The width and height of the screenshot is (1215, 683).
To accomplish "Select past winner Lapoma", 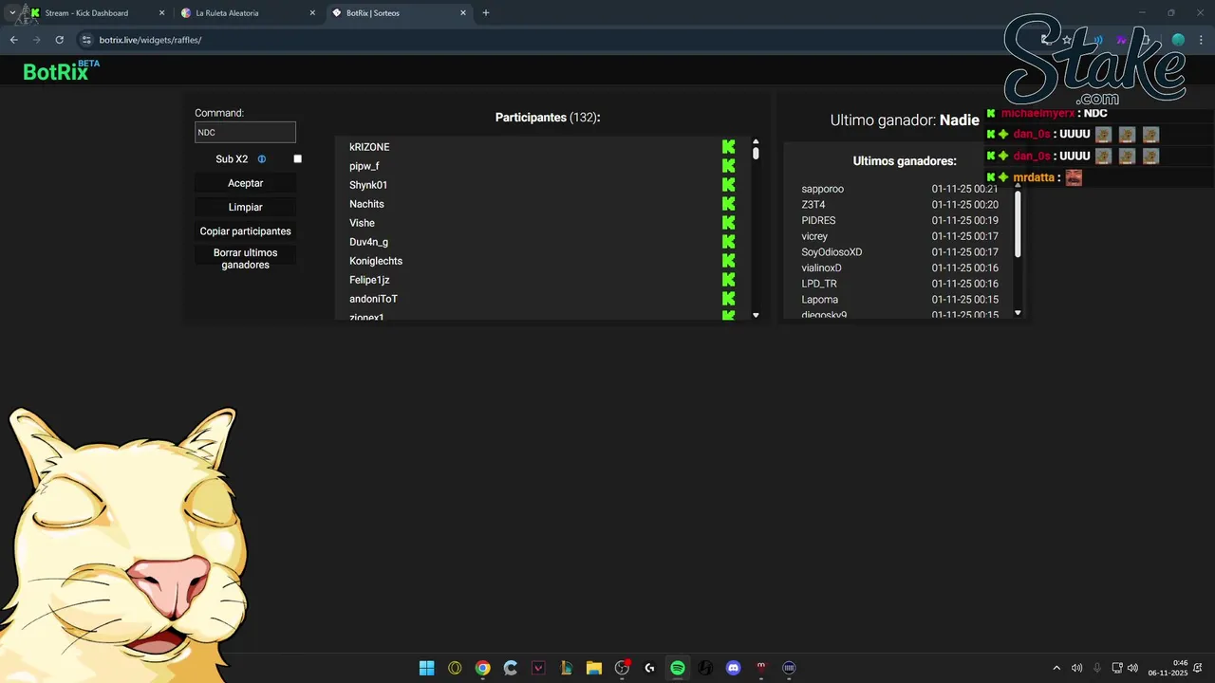I will coord(819,300).
